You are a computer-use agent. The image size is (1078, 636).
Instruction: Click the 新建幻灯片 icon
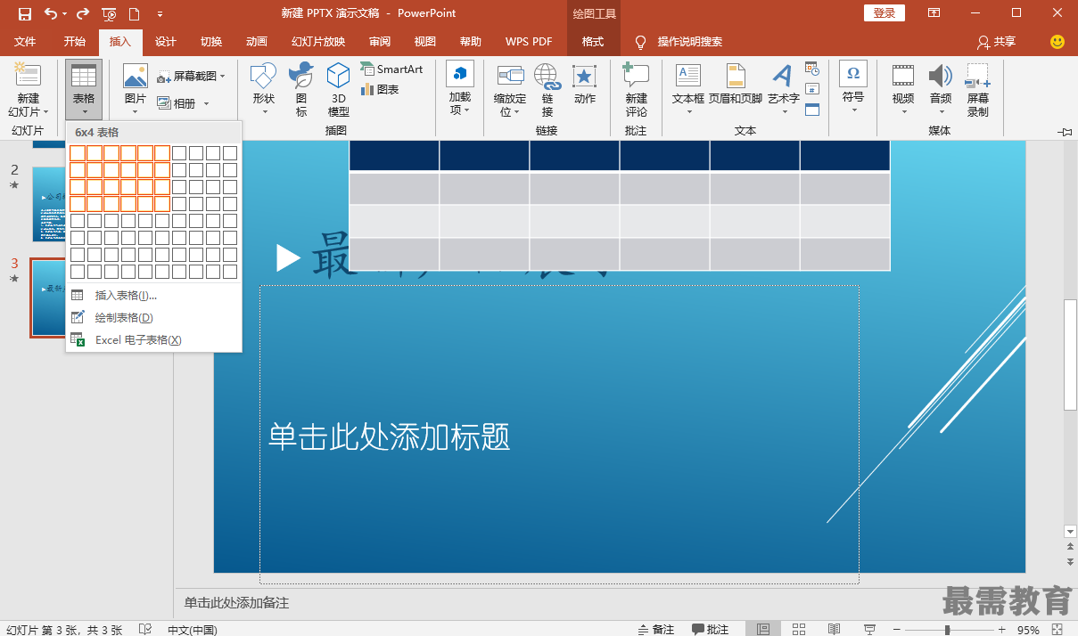[x=28, y=76]
